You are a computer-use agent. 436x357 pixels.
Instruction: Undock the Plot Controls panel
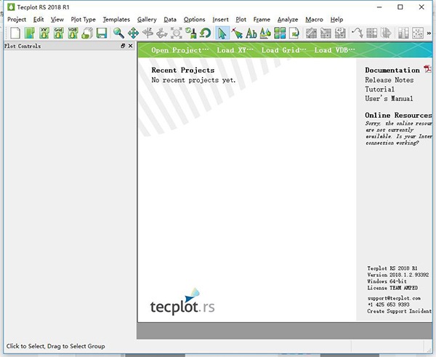[x=123, y=47]
